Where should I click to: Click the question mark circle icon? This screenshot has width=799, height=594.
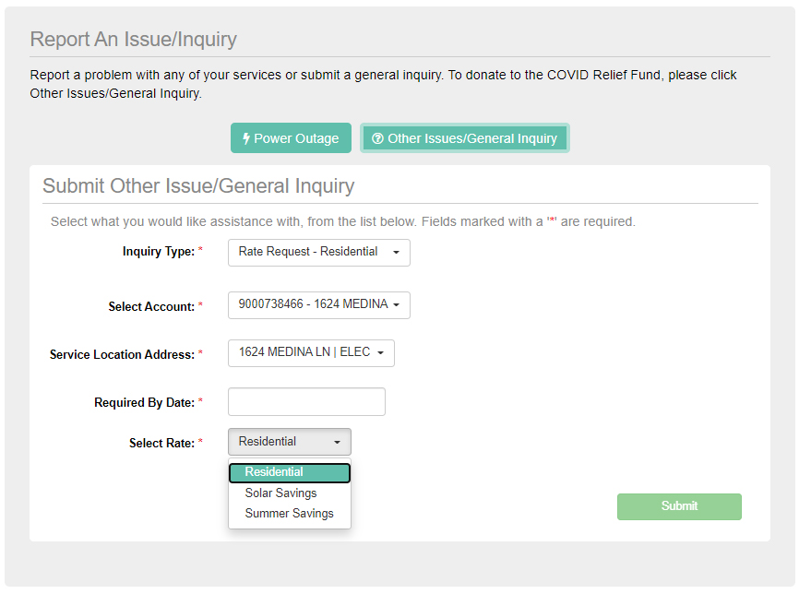coord(377,138)
